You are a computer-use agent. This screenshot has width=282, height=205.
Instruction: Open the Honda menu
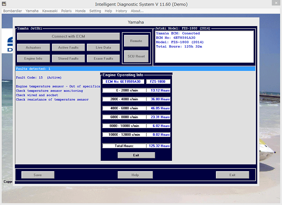pyautogui.click(x=80, y=11)
